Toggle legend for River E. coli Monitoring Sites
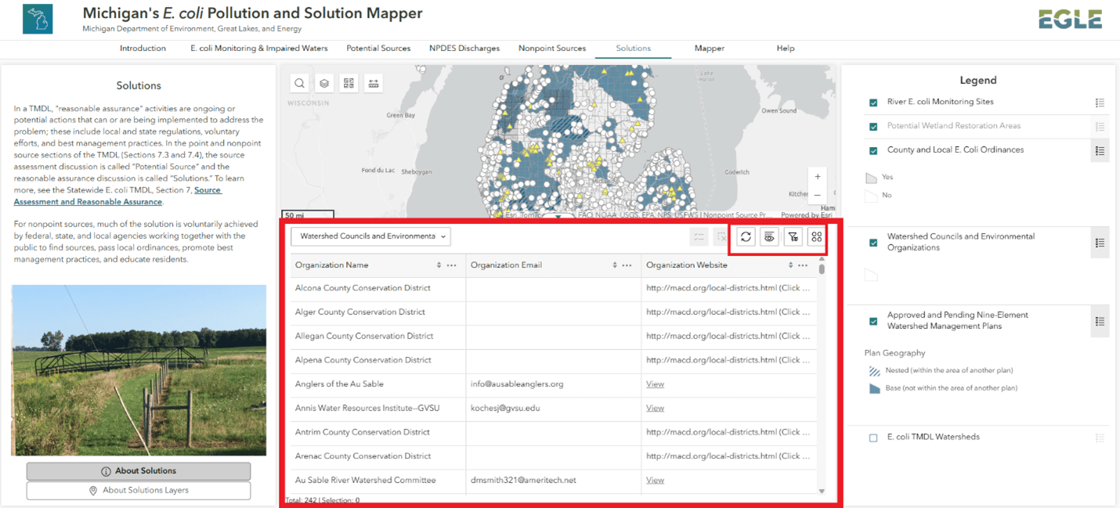 pyautogui.click(x=1100, y=103)
